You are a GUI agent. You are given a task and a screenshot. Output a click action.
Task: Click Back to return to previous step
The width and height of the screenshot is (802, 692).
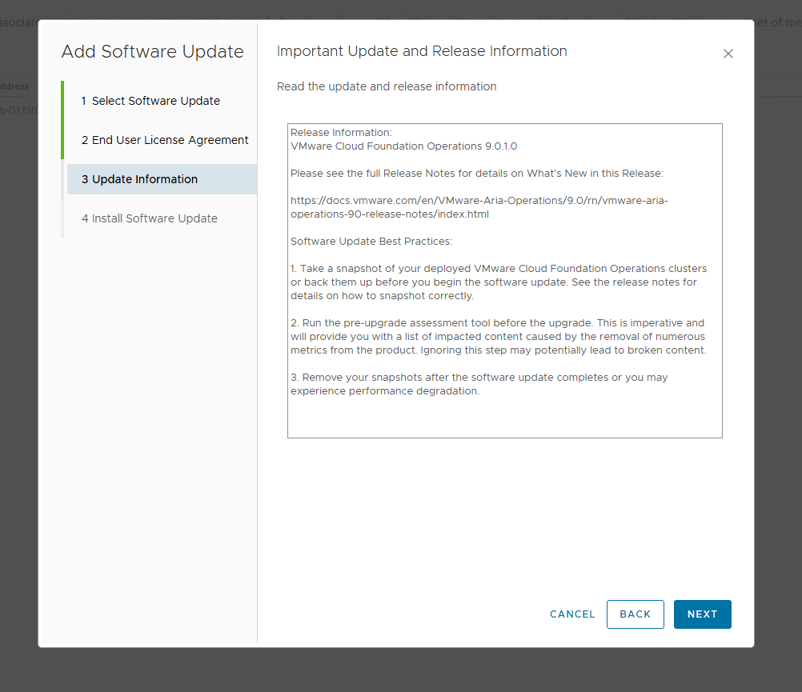(635, 614)
